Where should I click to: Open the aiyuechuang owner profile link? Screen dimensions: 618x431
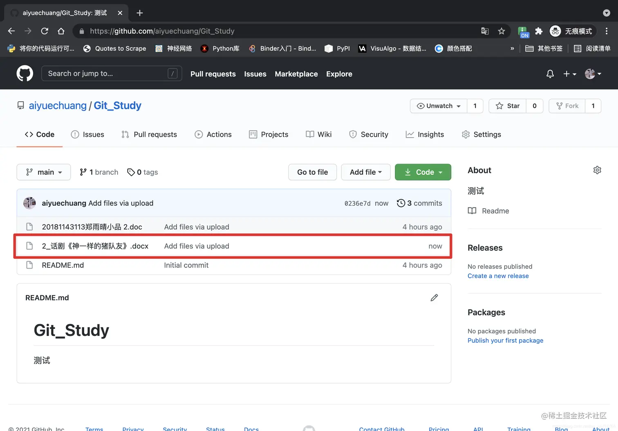coord(58,106)
